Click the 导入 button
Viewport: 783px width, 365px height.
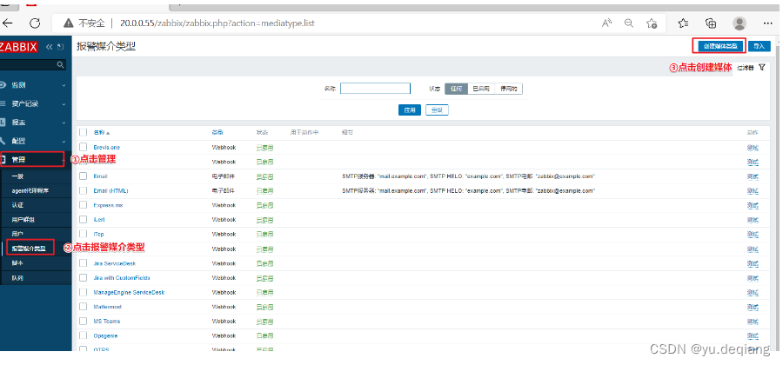point(759,46)
